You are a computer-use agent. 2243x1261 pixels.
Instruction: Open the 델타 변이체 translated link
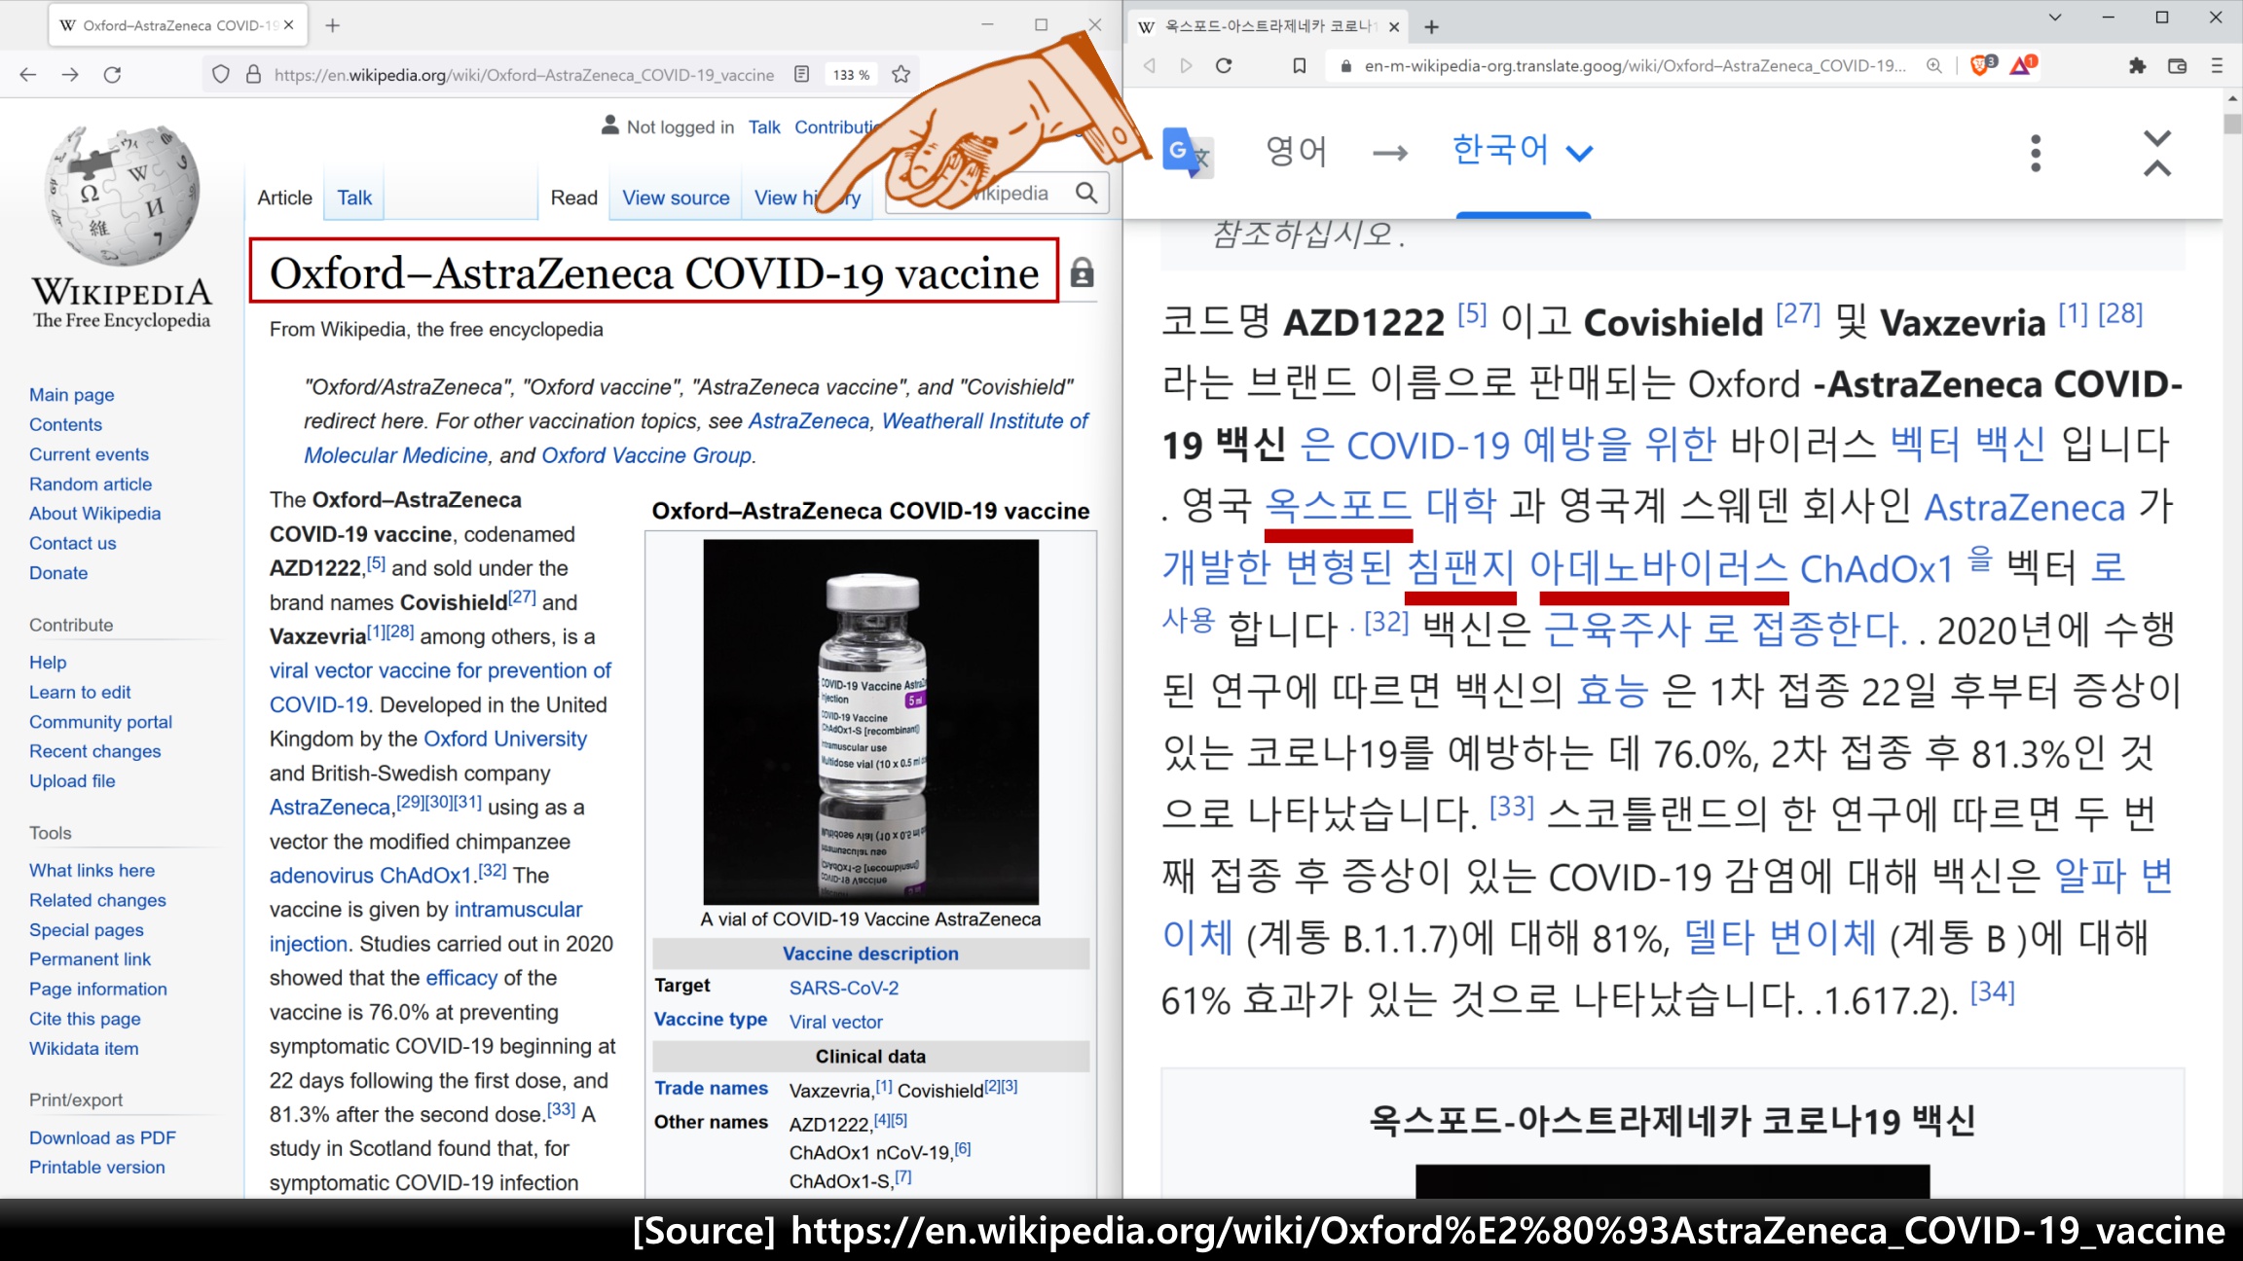(x=1780, y=938)
